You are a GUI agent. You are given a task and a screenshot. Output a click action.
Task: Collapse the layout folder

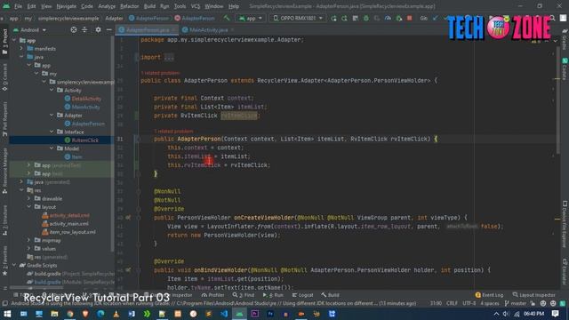(29, 207)
